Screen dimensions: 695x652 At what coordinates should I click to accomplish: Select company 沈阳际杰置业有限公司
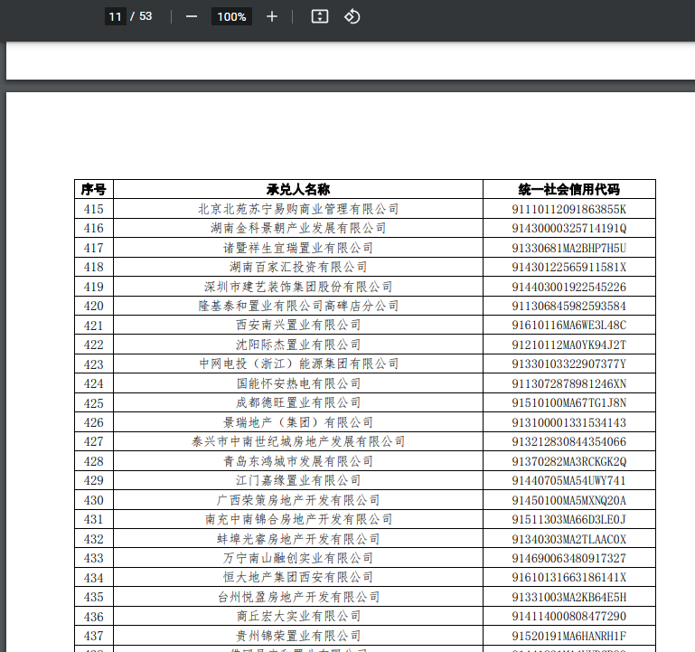click(x=298, y=345)
